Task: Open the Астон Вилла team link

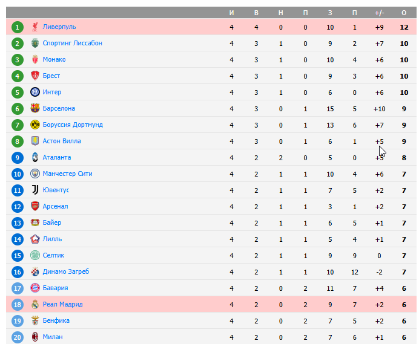Action: pyautogui.click(x=62, y=141)
